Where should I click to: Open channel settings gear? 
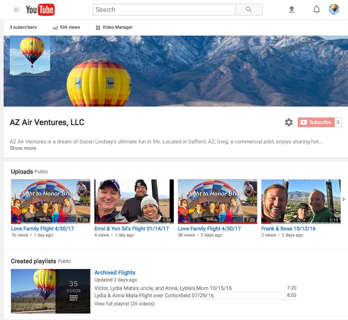[x=288, y=122]
